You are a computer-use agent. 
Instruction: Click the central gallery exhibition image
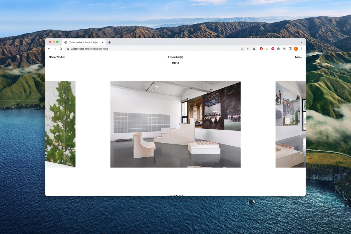tap(175, 124)
